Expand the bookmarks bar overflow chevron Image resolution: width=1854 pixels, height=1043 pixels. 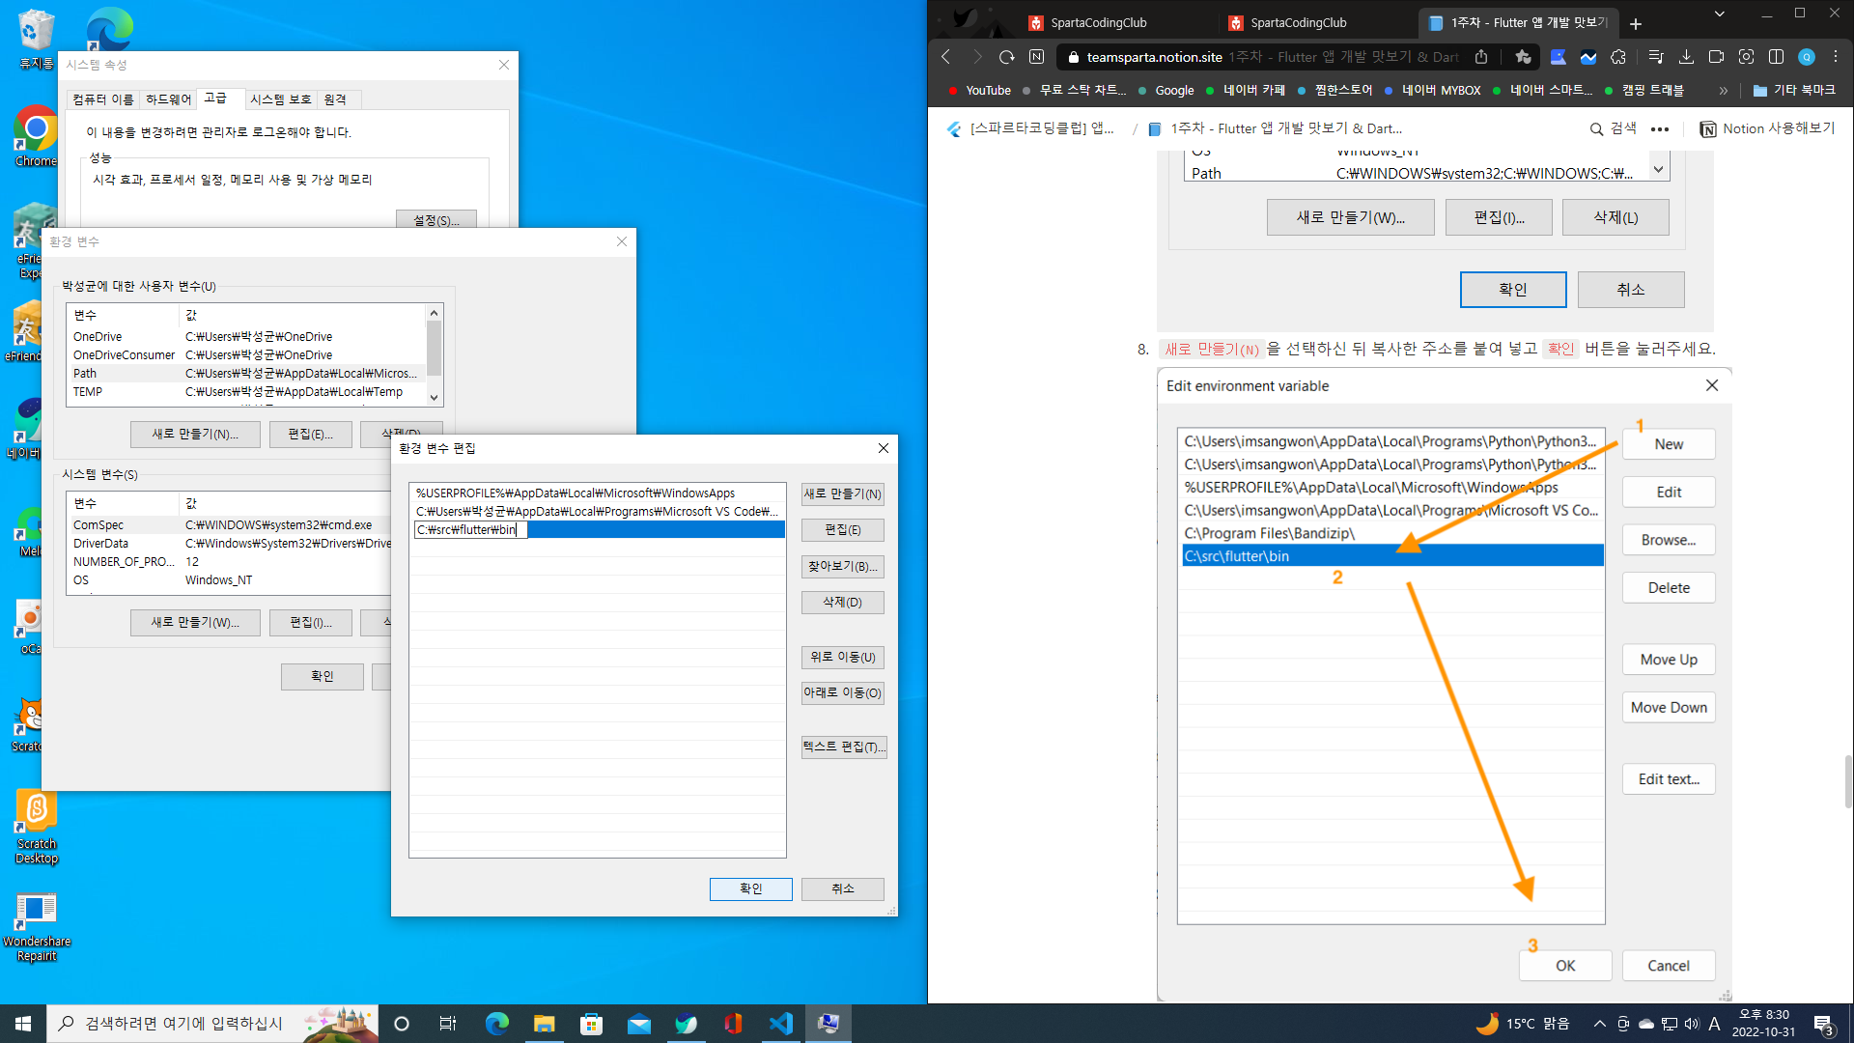click(x=1724, y=91)
